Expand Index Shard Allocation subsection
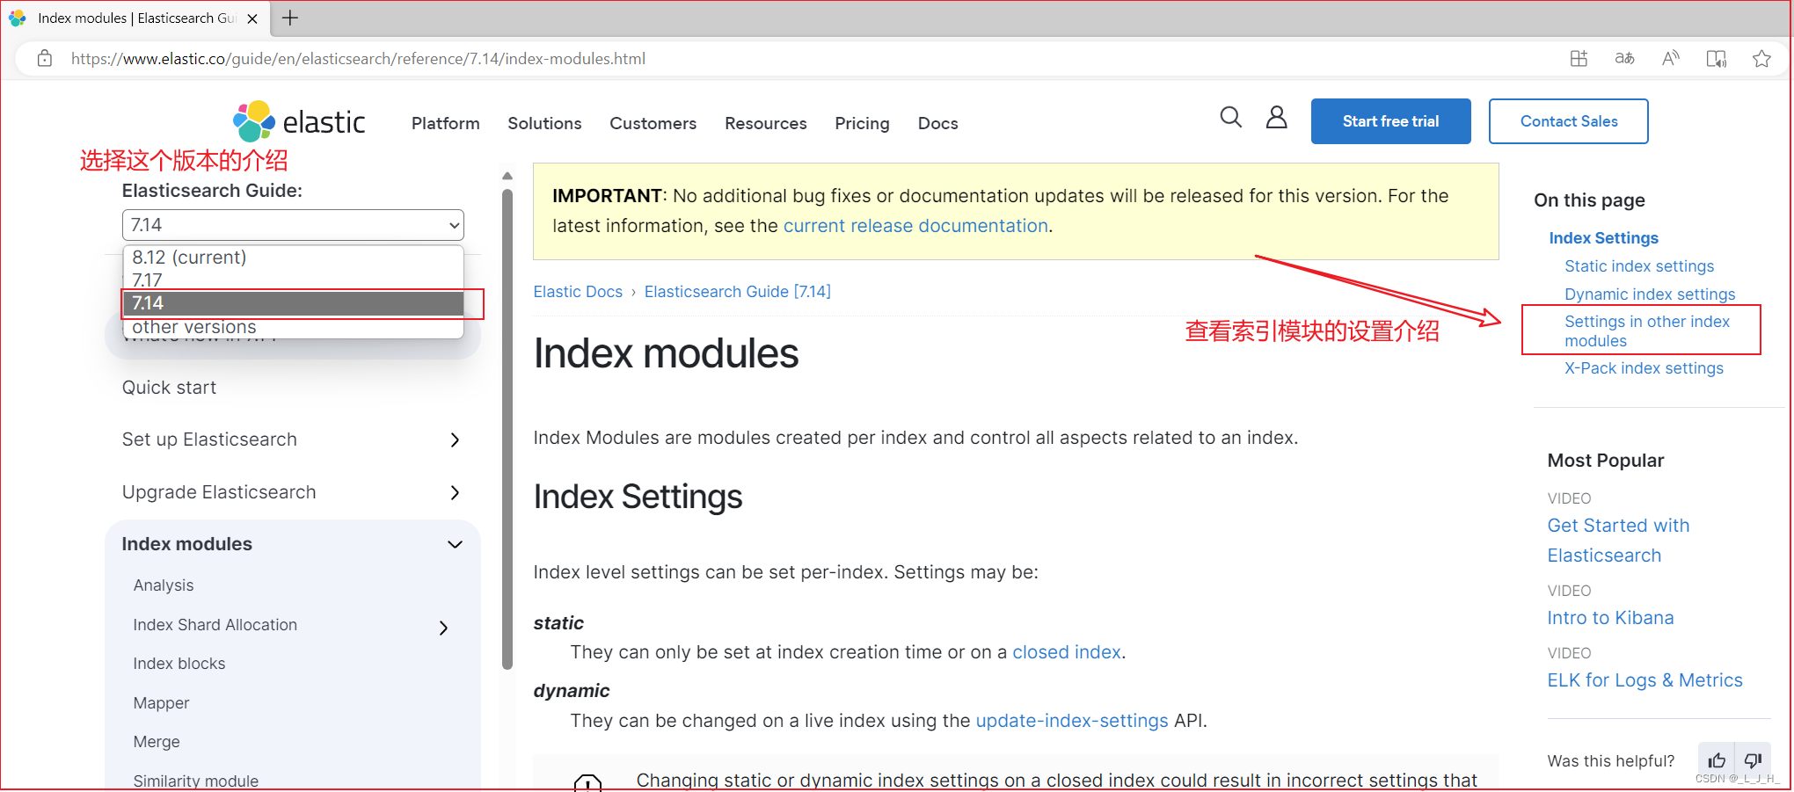 pyautogui.click(x=443, y=627)
